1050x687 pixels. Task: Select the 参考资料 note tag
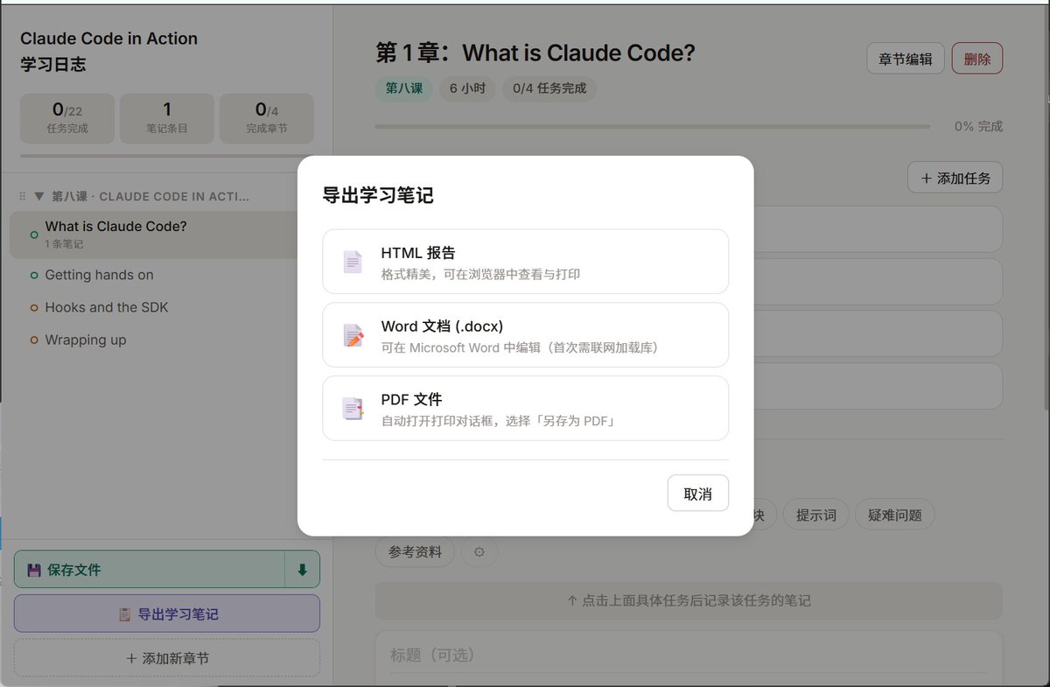(x=416, y=552)
